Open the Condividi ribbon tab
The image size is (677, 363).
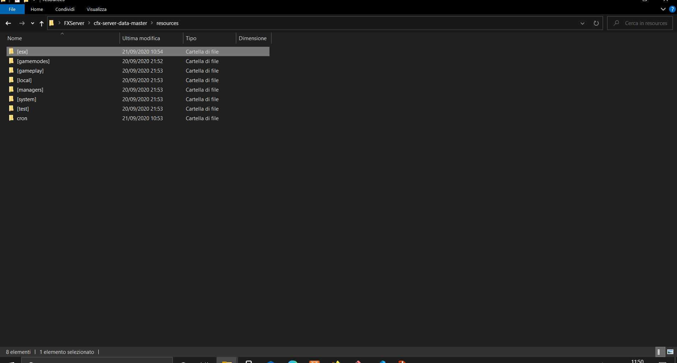65,9
